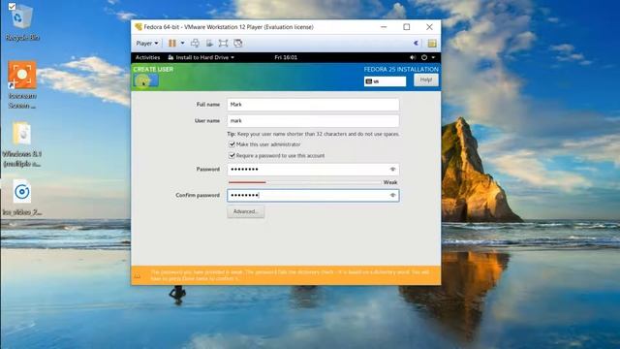Image resolution: width=620 pixels, height=349 pixels.
Task: Select the iso_video disc image on desktop
Action: tap(22, 198)
